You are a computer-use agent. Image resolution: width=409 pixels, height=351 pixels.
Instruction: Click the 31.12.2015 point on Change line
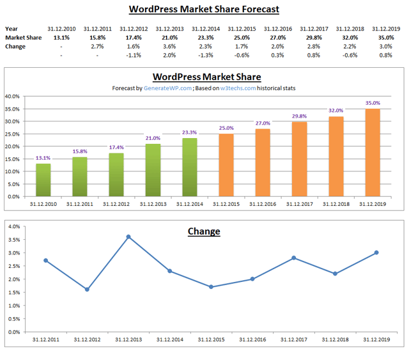211,287
